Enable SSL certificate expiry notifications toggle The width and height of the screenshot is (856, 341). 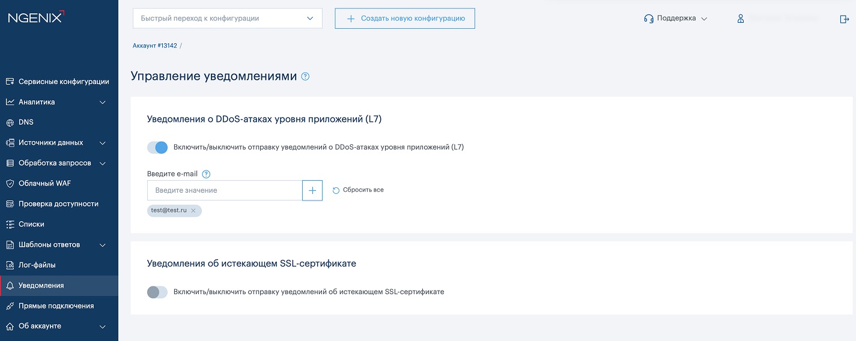(x=157, y=292)
